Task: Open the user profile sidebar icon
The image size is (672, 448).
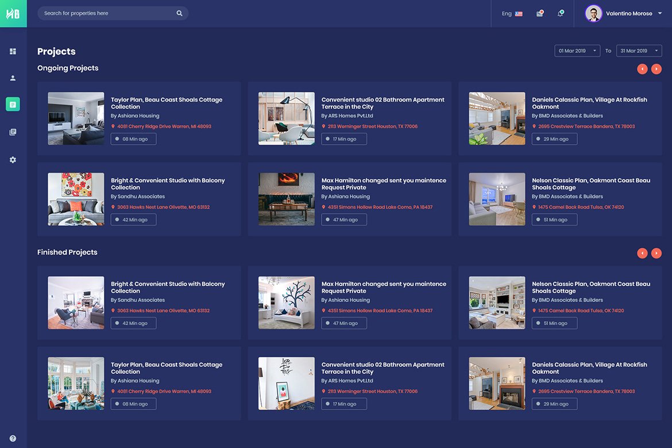Action: pyautogui.click(x=13, y=78)
